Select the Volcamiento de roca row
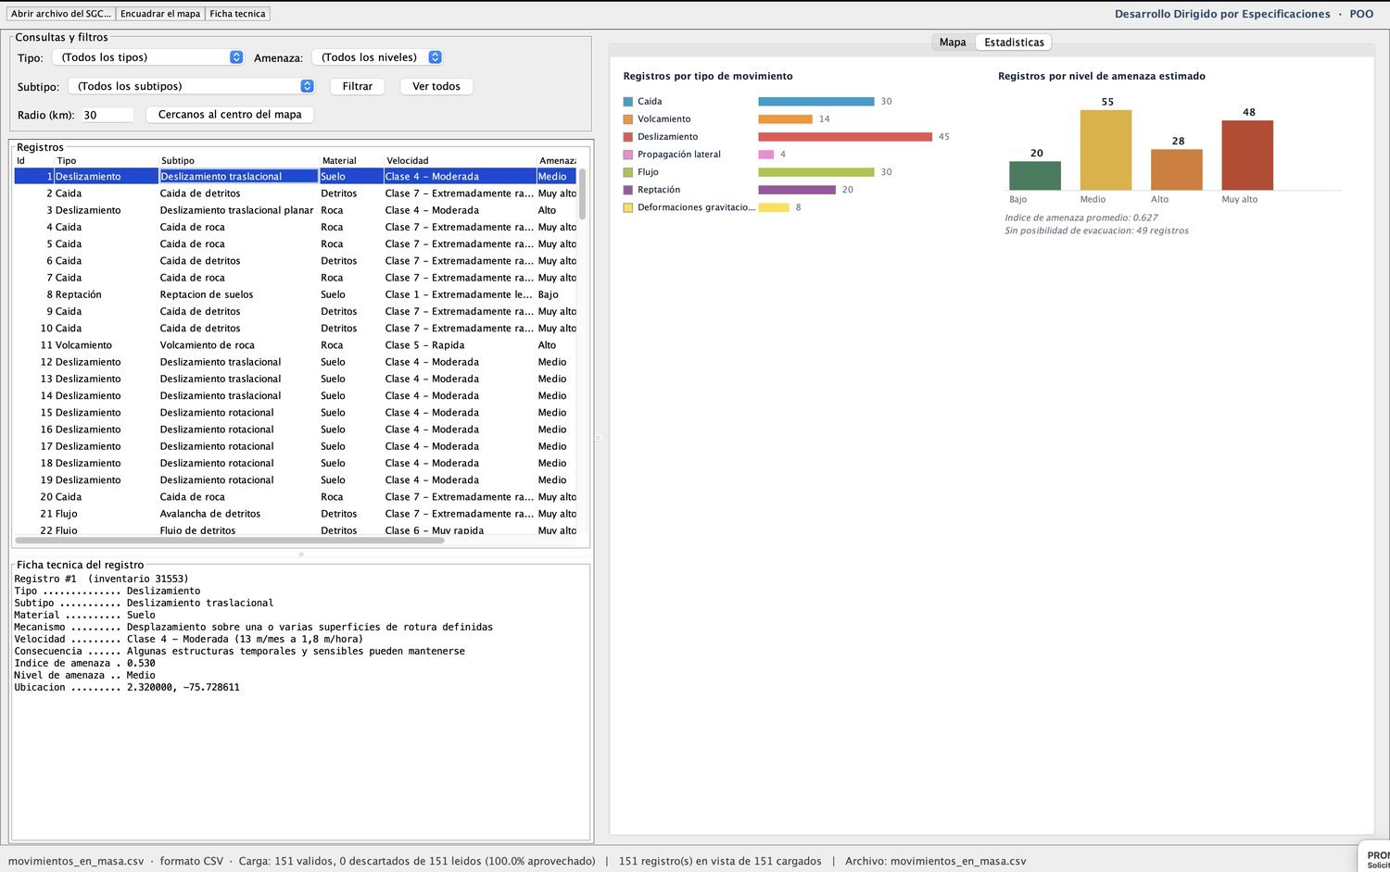Screen dimensions: 1390x872 296,345
